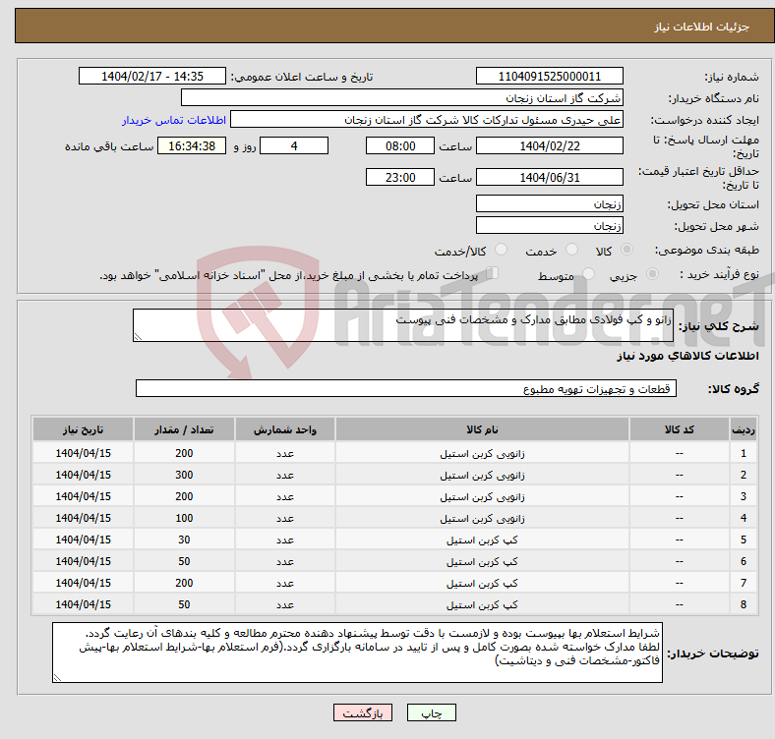Select the کالا/خدمت radio button

point(502,250)
